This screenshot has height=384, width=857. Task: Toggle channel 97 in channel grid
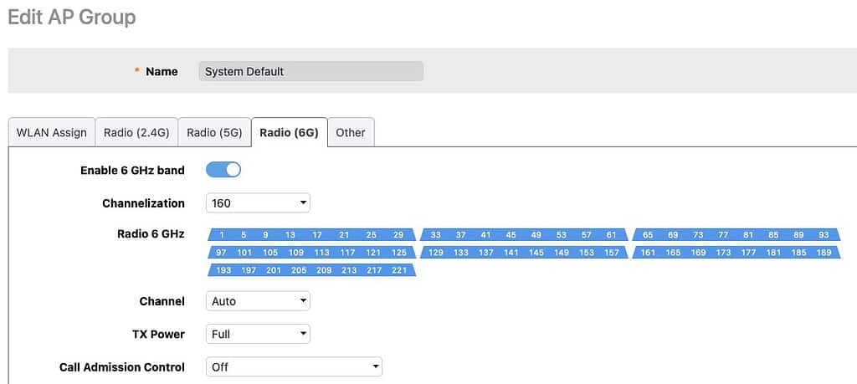tap(221, 253)
